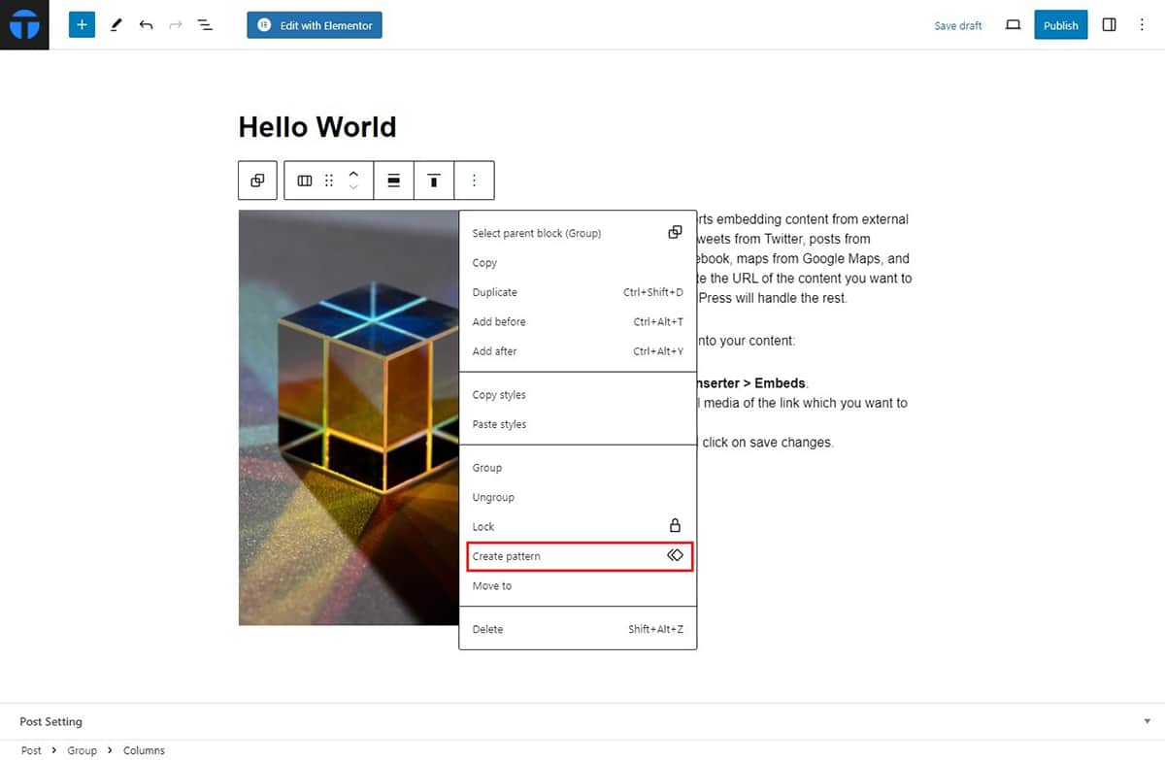The width and height of the screenshot is (1165, 760).
Task: Click the Publish button
Action: (1061, 25)
